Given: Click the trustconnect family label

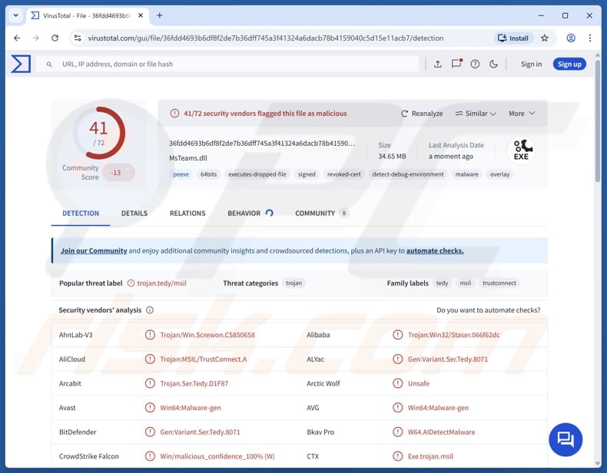Looking at the screenshot, I should pyautogui.click(x=499, y=283).
